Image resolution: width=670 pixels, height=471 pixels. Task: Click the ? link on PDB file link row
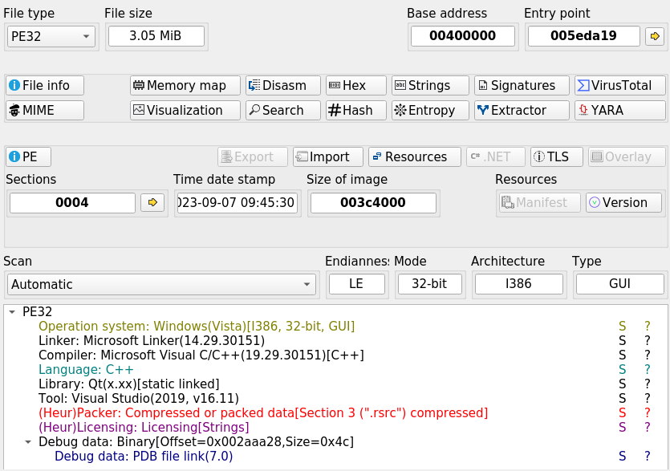point(648,457)
